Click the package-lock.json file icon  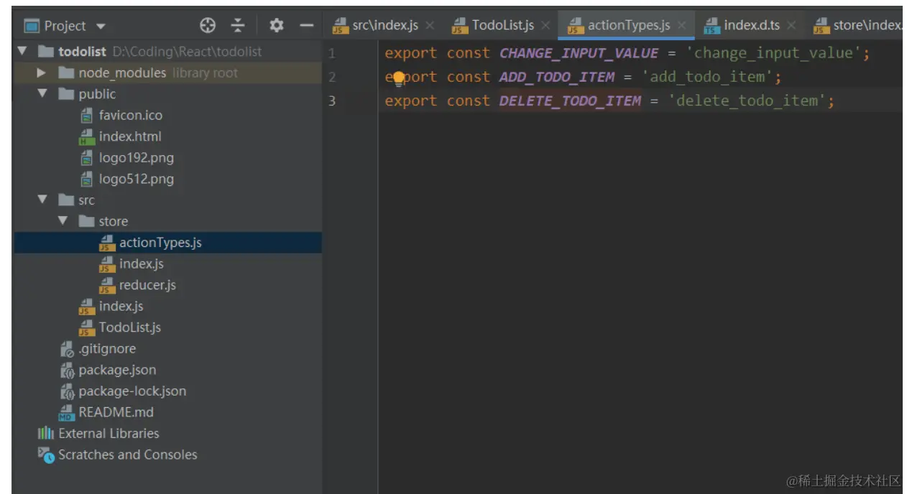pos(67,391)
